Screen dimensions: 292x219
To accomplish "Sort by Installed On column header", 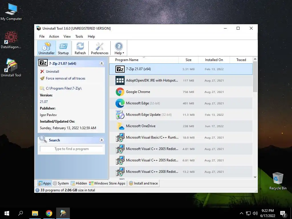I will click(214, 60).
